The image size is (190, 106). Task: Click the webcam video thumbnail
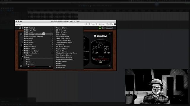[156, 86]
